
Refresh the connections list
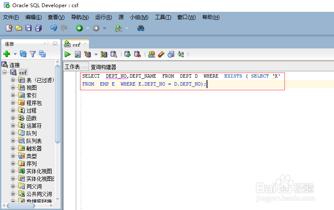click(x=23, y=54)
